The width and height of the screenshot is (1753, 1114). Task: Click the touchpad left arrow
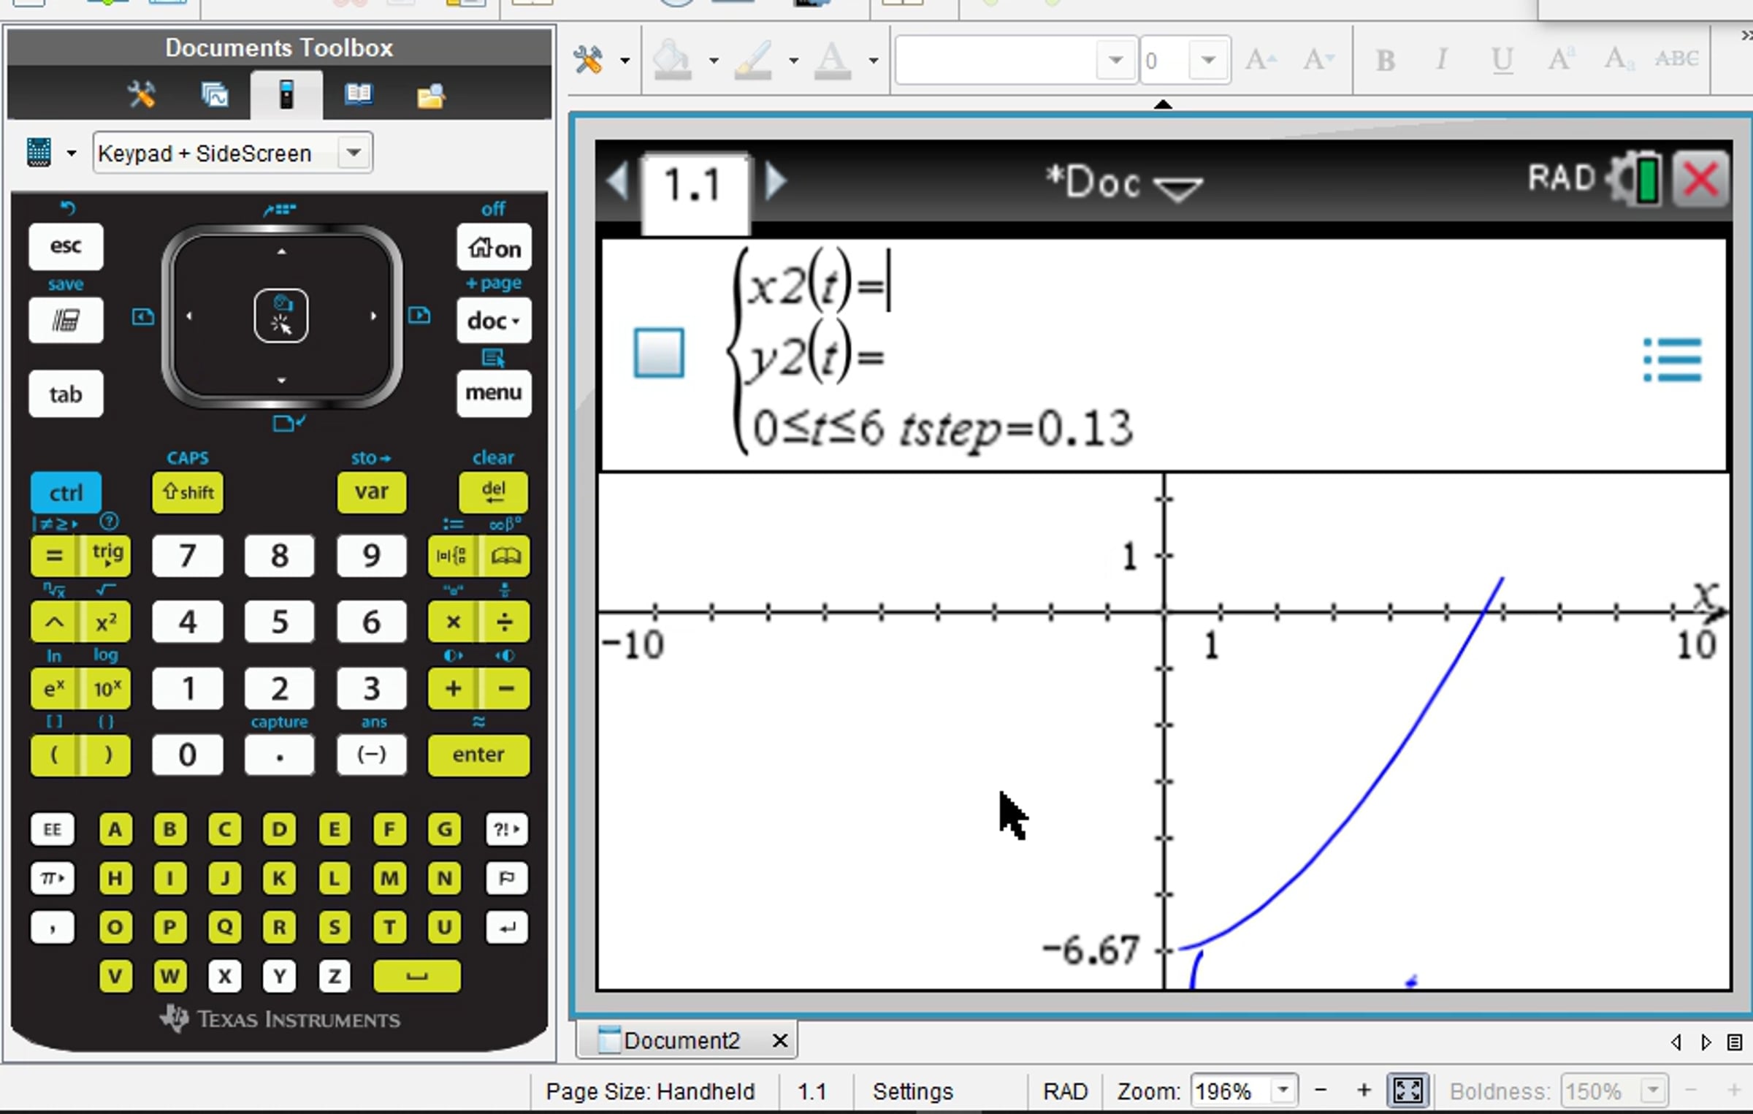pos(189,316)
